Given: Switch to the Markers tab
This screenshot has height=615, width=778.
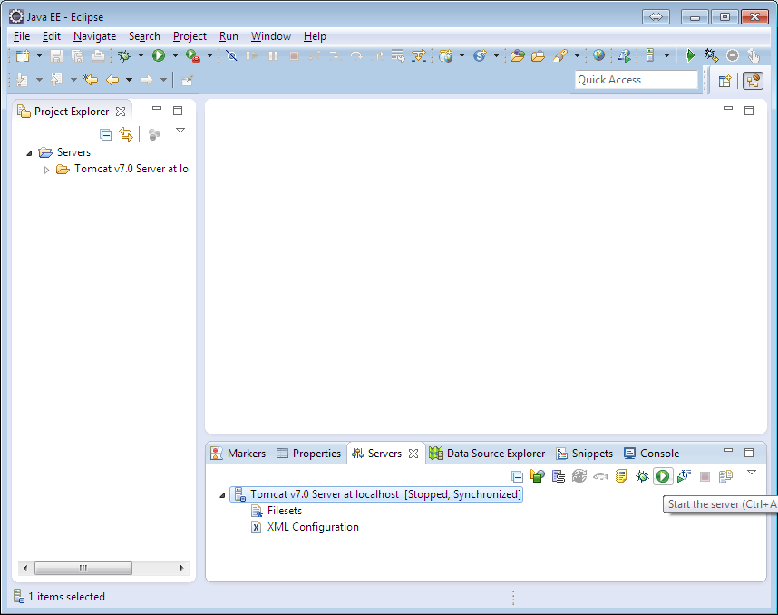Looking at the screenshot, I should pyautogui.click(x=238, y=454).
